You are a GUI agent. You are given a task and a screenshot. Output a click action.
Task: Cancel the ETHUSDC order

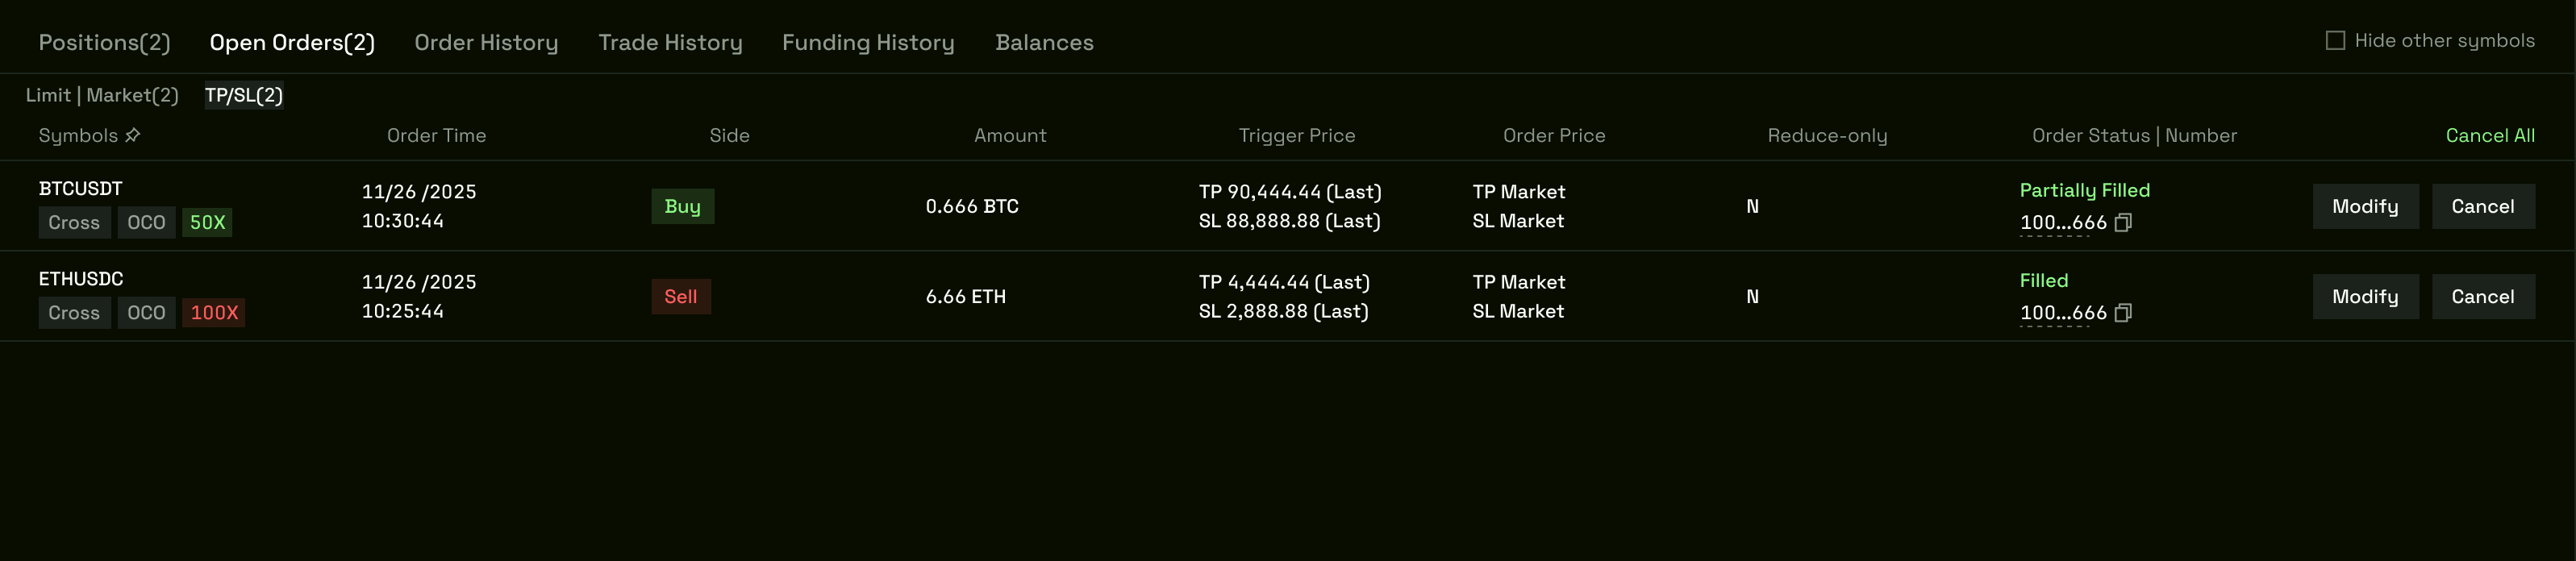2482,297
